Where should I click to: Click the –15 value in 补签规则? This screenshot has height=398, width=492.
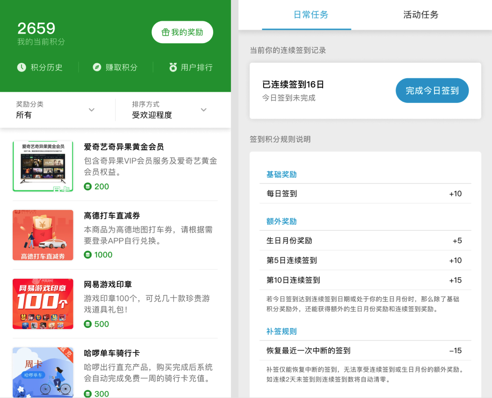pyautogui.click(x=455, y=350)
